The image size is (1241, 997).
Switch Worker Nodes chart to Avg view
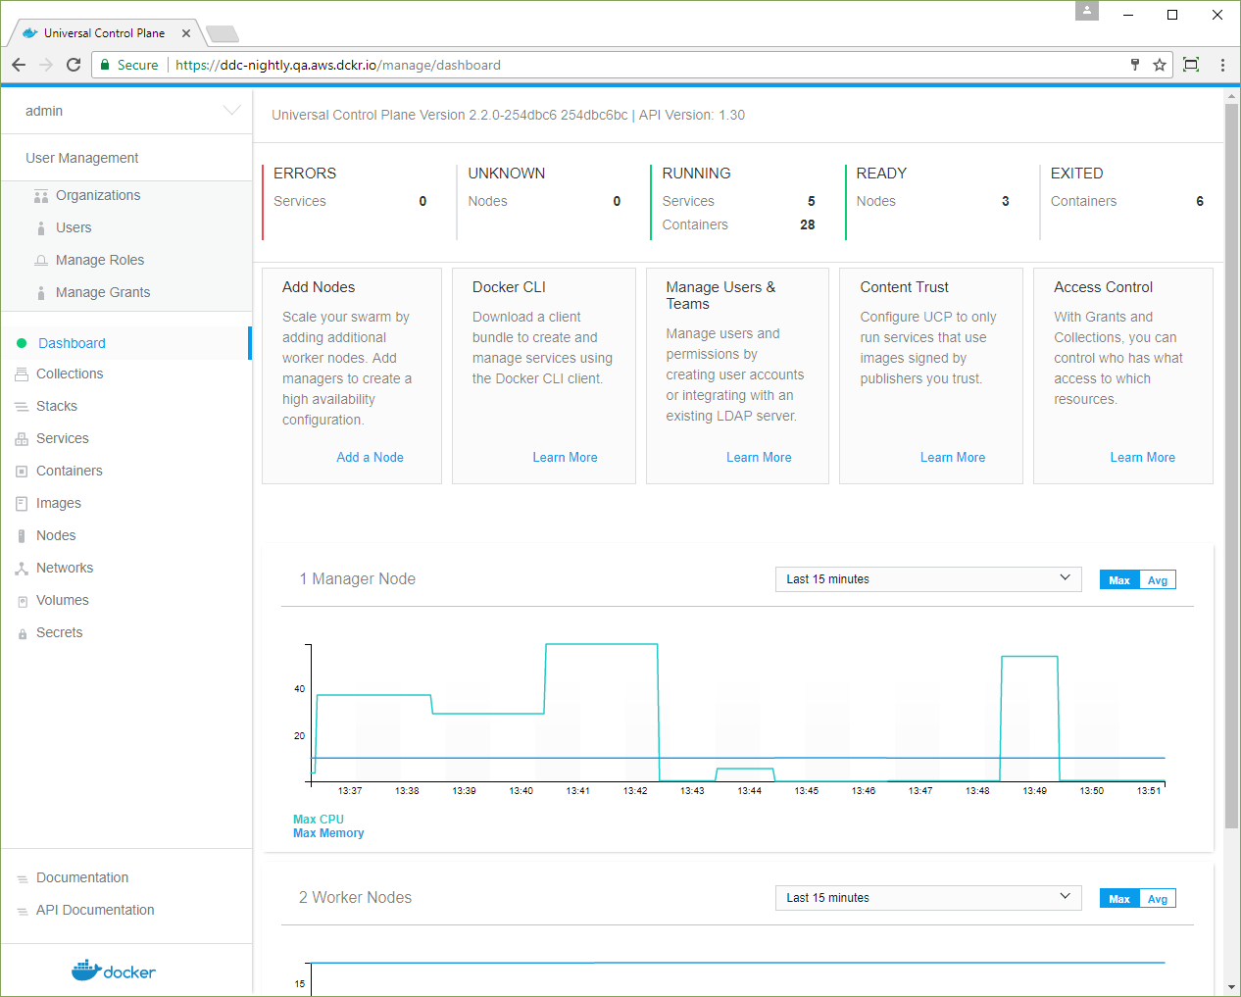tap(1158, 898)
